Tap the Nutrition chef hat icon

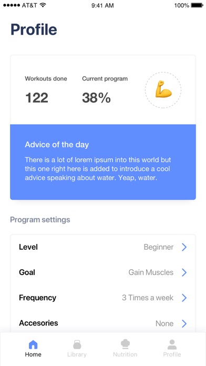pyautogui.click(x=125, y=344)
